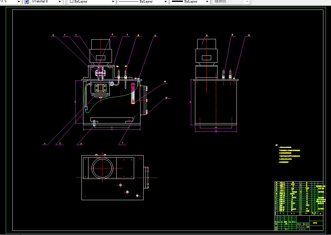Select the yellow technical notes text block
Screen dimensions: 331x235
coord(288,153)
